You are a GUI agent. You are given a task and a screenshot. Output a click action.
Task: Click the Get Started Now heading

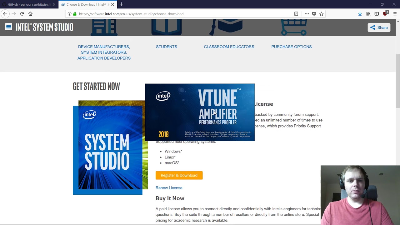pyautogui.click(x=96, y=87)
